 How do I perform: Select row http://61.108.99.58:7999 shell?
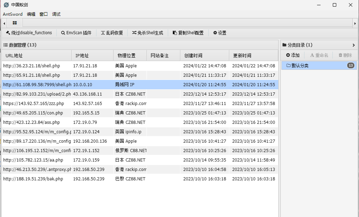click(x=140, y=84)
